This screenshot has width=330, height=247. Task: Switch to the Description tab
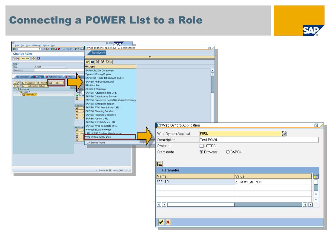(x=23, y=77)
